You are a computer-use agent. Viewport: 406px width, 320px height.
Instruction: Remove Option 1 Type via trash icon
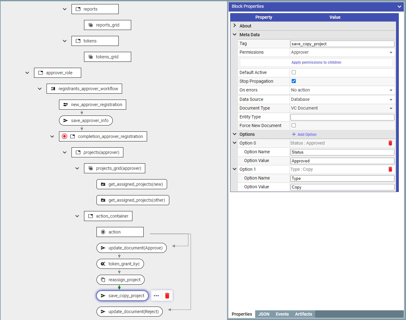click(x=390, y=169)
